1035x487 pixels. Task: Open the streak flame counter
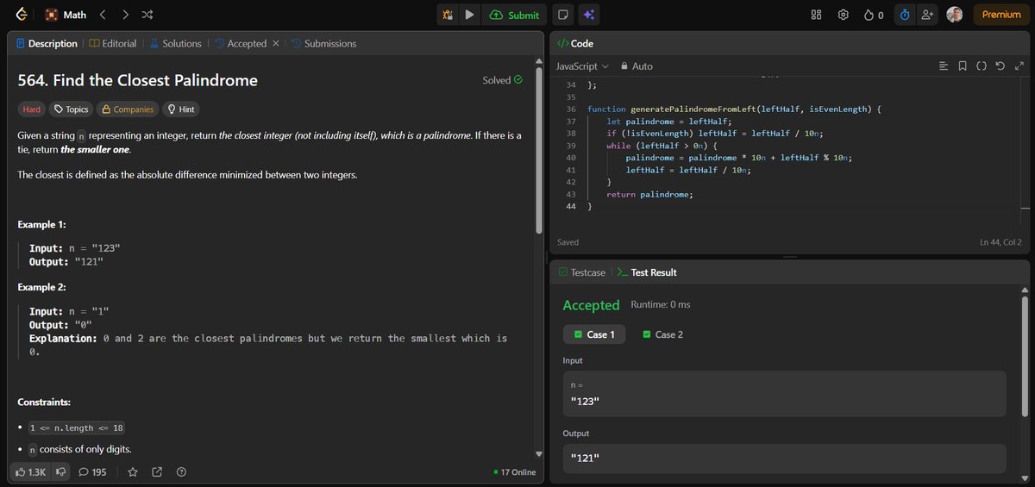[x=874, y=15]
